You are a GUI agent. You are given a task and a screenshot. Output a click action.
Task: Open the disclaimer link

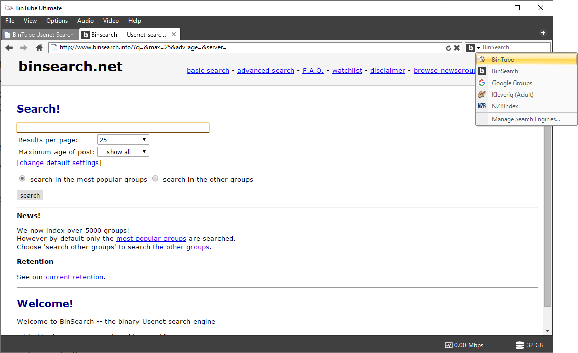point(388,70)
